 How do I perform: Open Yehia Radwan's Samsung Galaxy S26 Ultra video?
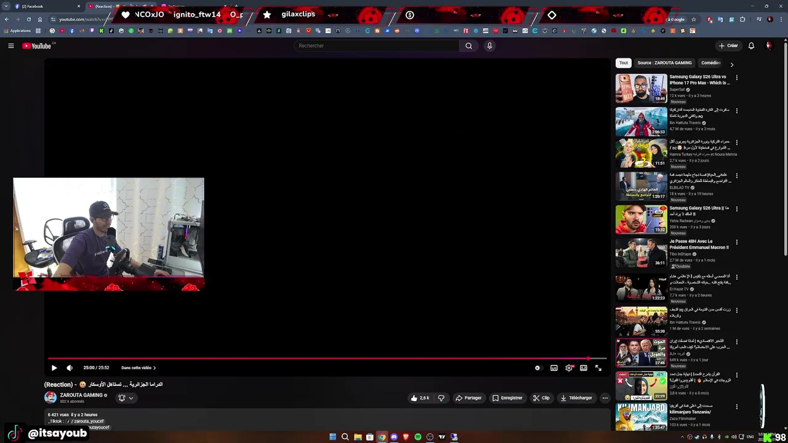pos(641,220)
